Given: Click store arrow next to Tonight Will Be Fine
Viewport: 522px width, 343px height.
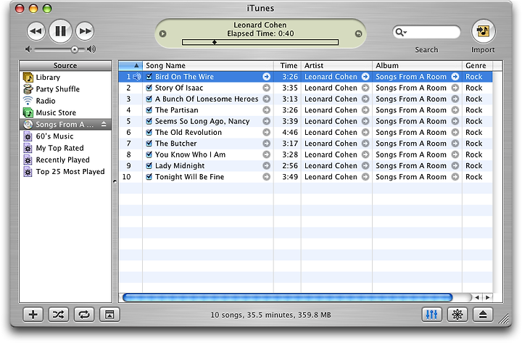Looking at the screenshot, I should pyautogui.click(x=266, y=177).
